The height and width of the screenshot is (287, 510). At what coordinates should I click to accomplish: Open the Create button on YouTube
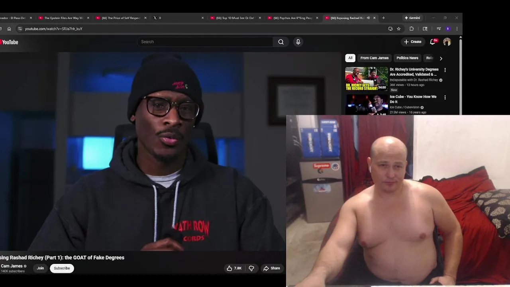click(x=412, y=42)
